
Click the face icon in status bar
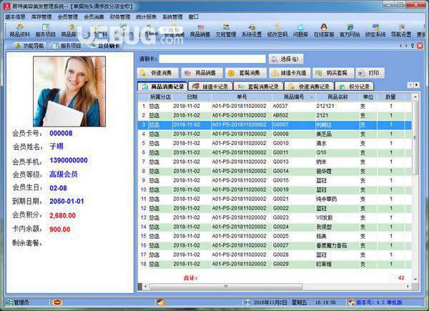click(161, 302)
